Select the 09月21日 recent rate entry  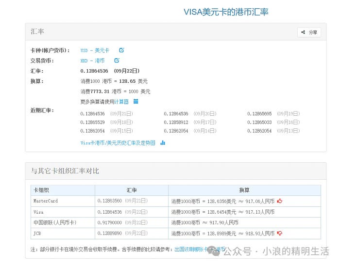(106, 114)
